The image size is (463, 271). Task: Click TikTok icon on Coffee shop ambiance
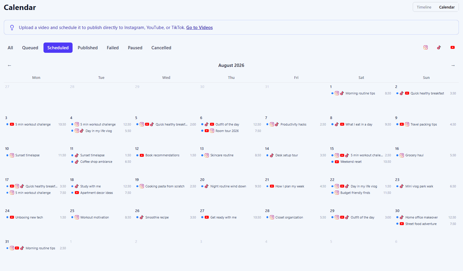77,162
